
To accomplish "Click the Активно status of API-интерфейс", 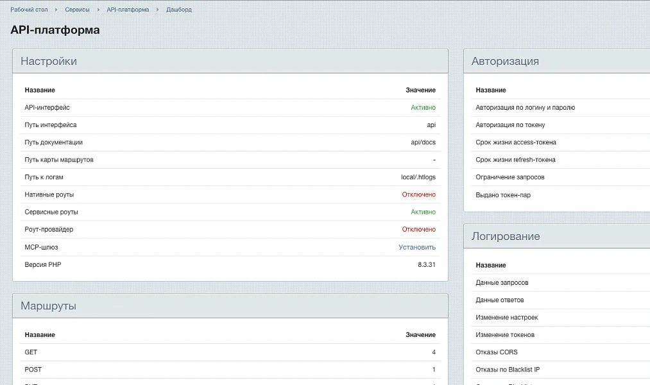I will point(423,107).
